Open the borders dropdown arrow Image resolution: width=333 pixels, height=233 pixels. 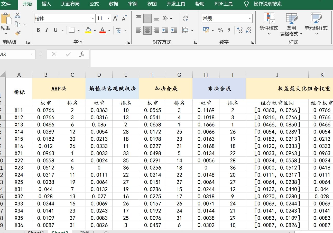tap(78, 30)
